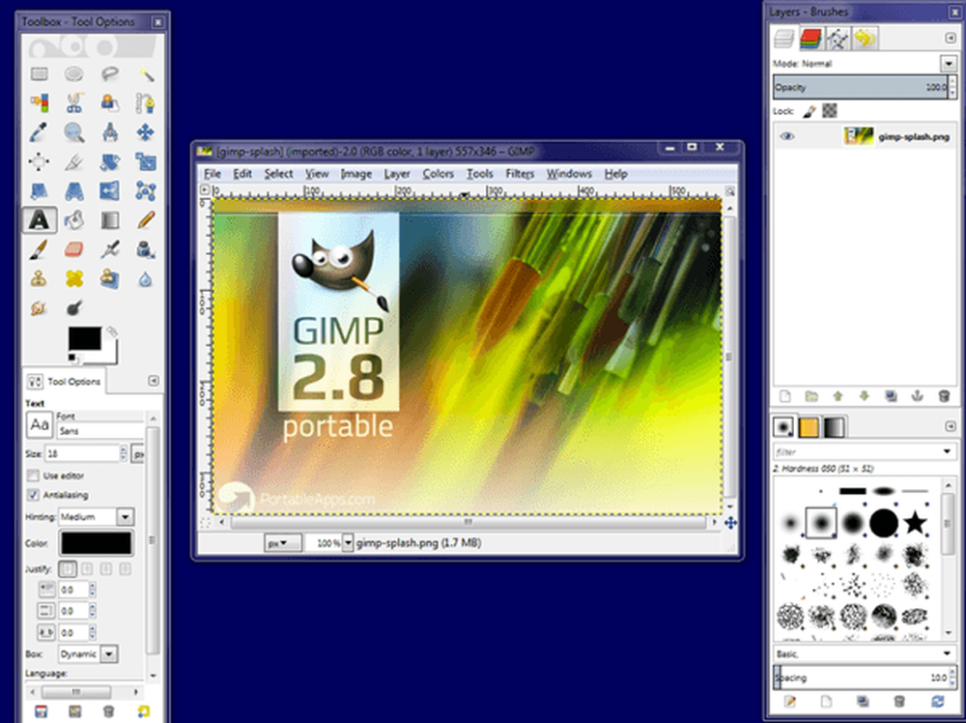Select the Fuzzy Select magic wand tool
The height and width of the screenshot is (723, 966).
click(x=146, y=74)
